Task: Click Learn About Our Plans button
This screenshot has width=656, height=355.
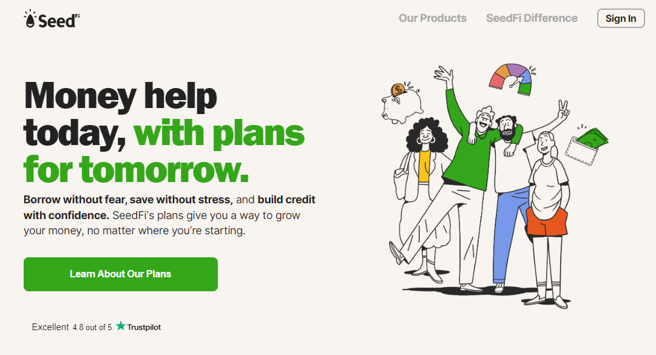Action: coord(121,274)
